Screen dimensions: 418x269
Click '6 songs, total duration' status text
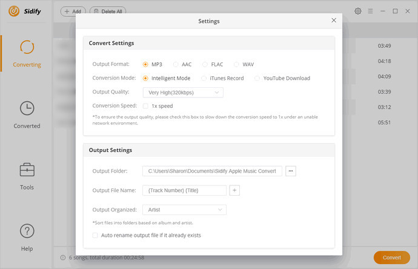(x=107, y=257)
